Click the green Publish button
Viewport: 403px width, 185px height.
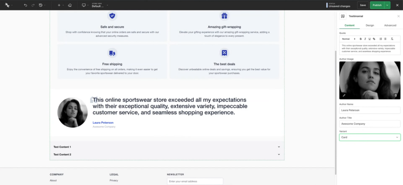[x=377, y=5]
